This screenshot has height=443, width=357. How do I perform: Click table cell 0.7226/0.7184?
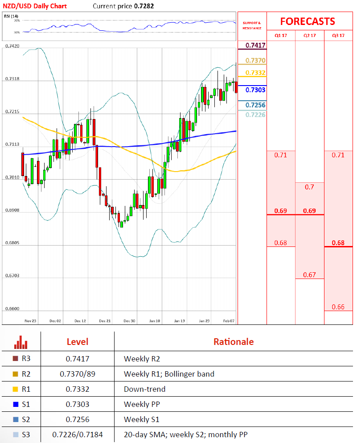tap(78, 435)
